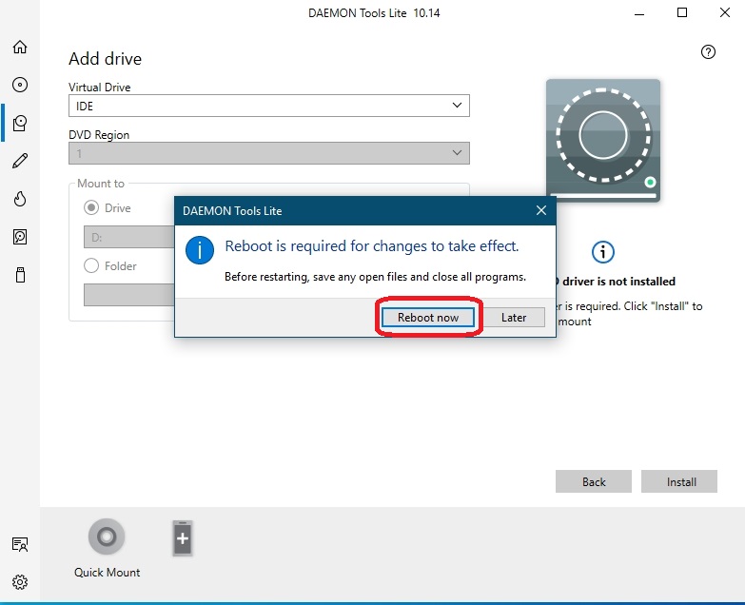745x605 pixels.
Task: Minimize the DAEMON Tools Lite window
Action: pos(639,12)
